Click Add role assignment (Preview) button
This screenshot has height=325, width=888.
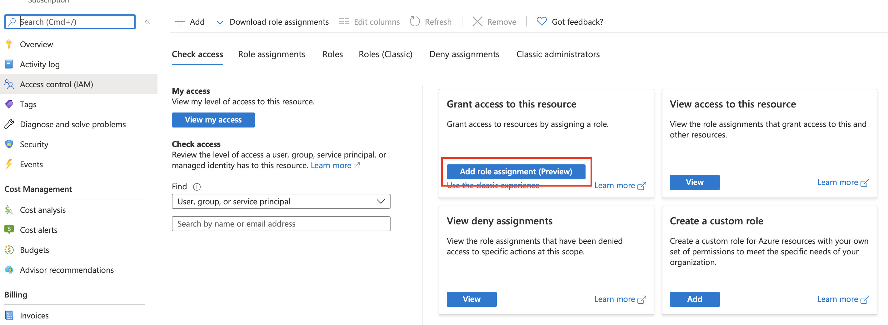pyautogui.click(x=516, y=172)
